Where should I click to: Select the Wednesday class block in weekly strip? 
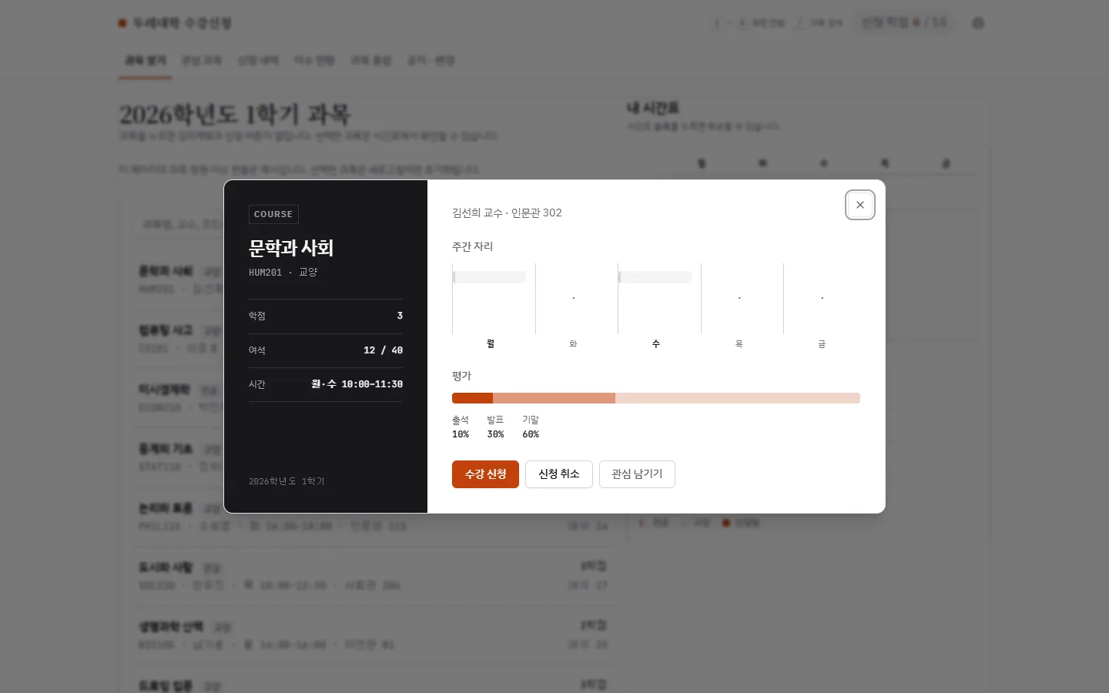(x=655, y=277)
